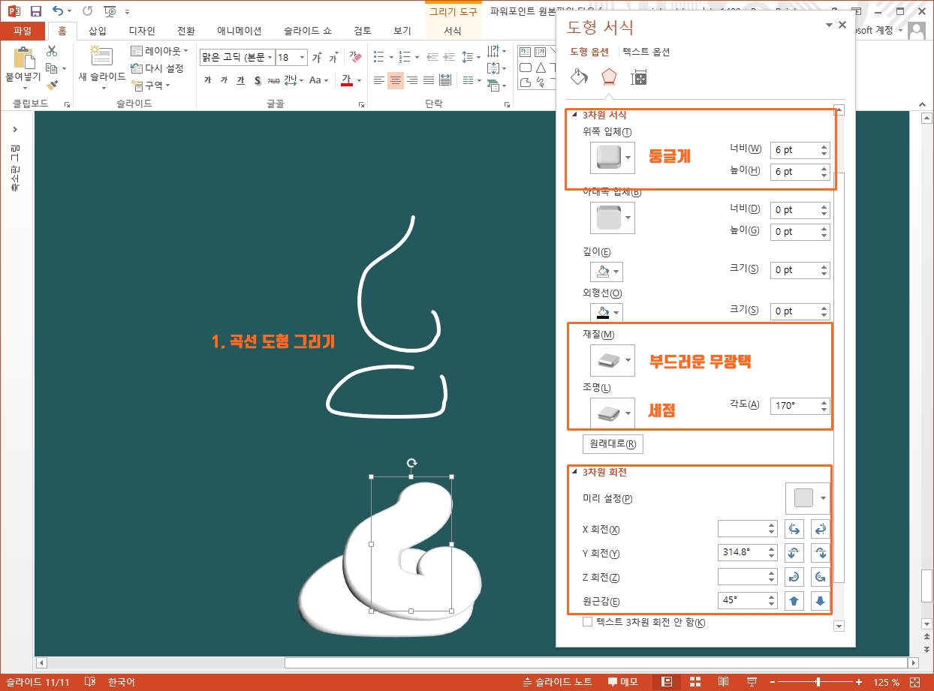Image resolution: width=934 pixels, height=691 pixels.
Task: Justify paragraph text
Action: coord(429,80)
